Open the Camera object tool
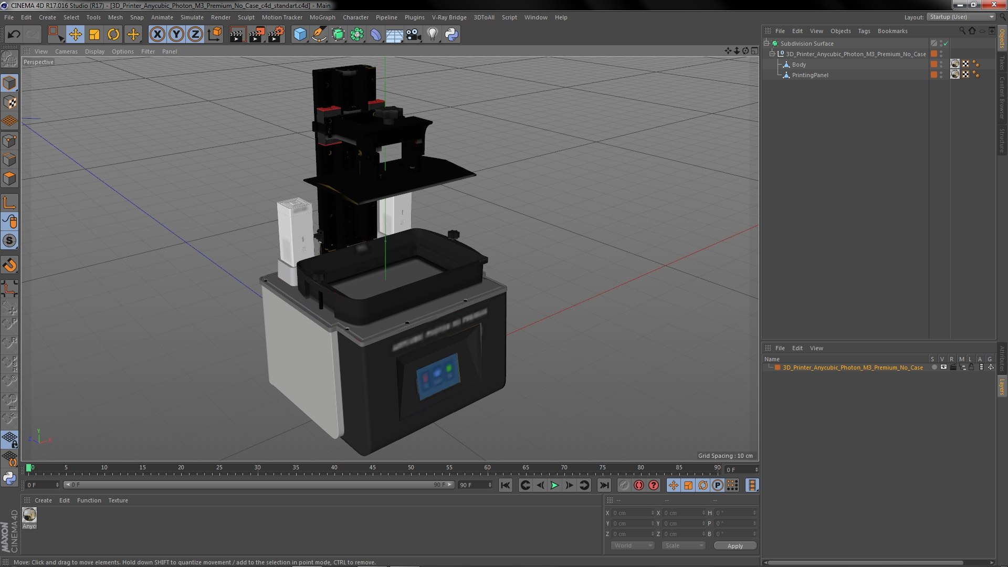 point(414,35)
